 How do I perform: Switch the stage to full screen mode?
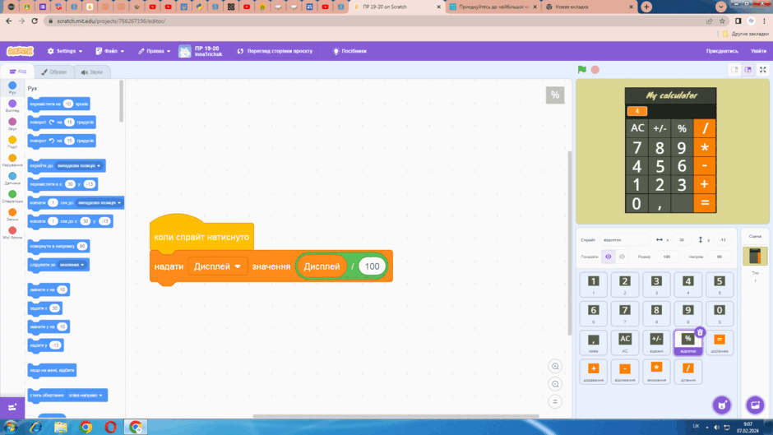[x=762, y=70]
